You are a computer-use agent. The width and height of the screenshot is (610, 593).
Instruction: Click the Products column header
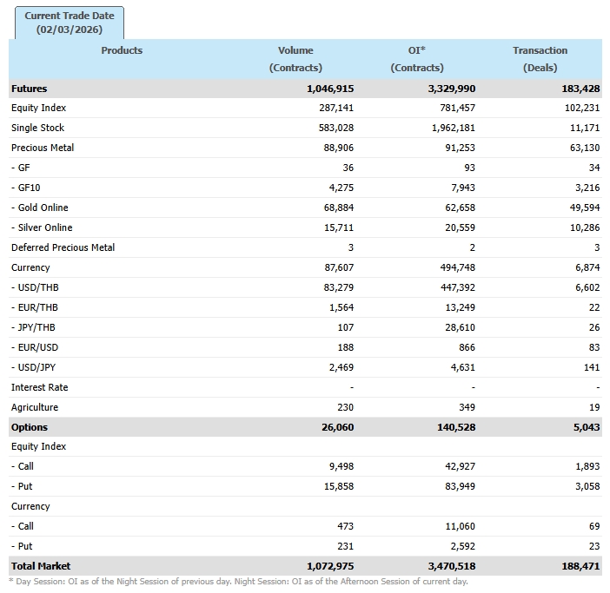122,50
